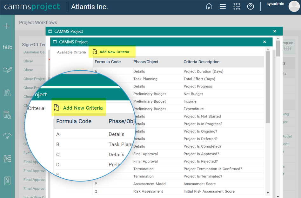Image resolution: width=301 pixels, height=198 pixels.
Task: Select Project Termination Is Confirmed? row
Action: point(178,169)
